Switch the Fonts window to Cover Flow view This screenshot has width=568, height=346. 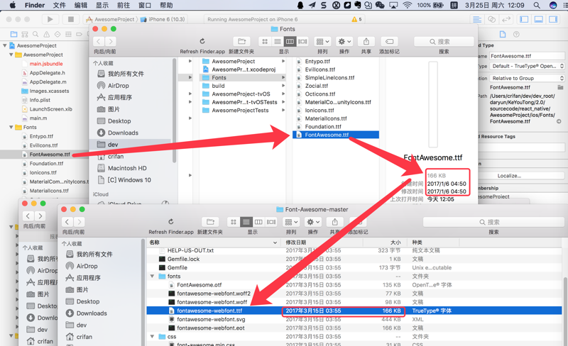[302, 41]
